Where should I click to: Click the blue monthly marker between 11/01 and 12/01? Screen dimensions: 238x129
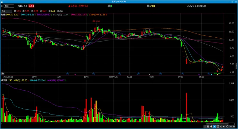[68, 74]
